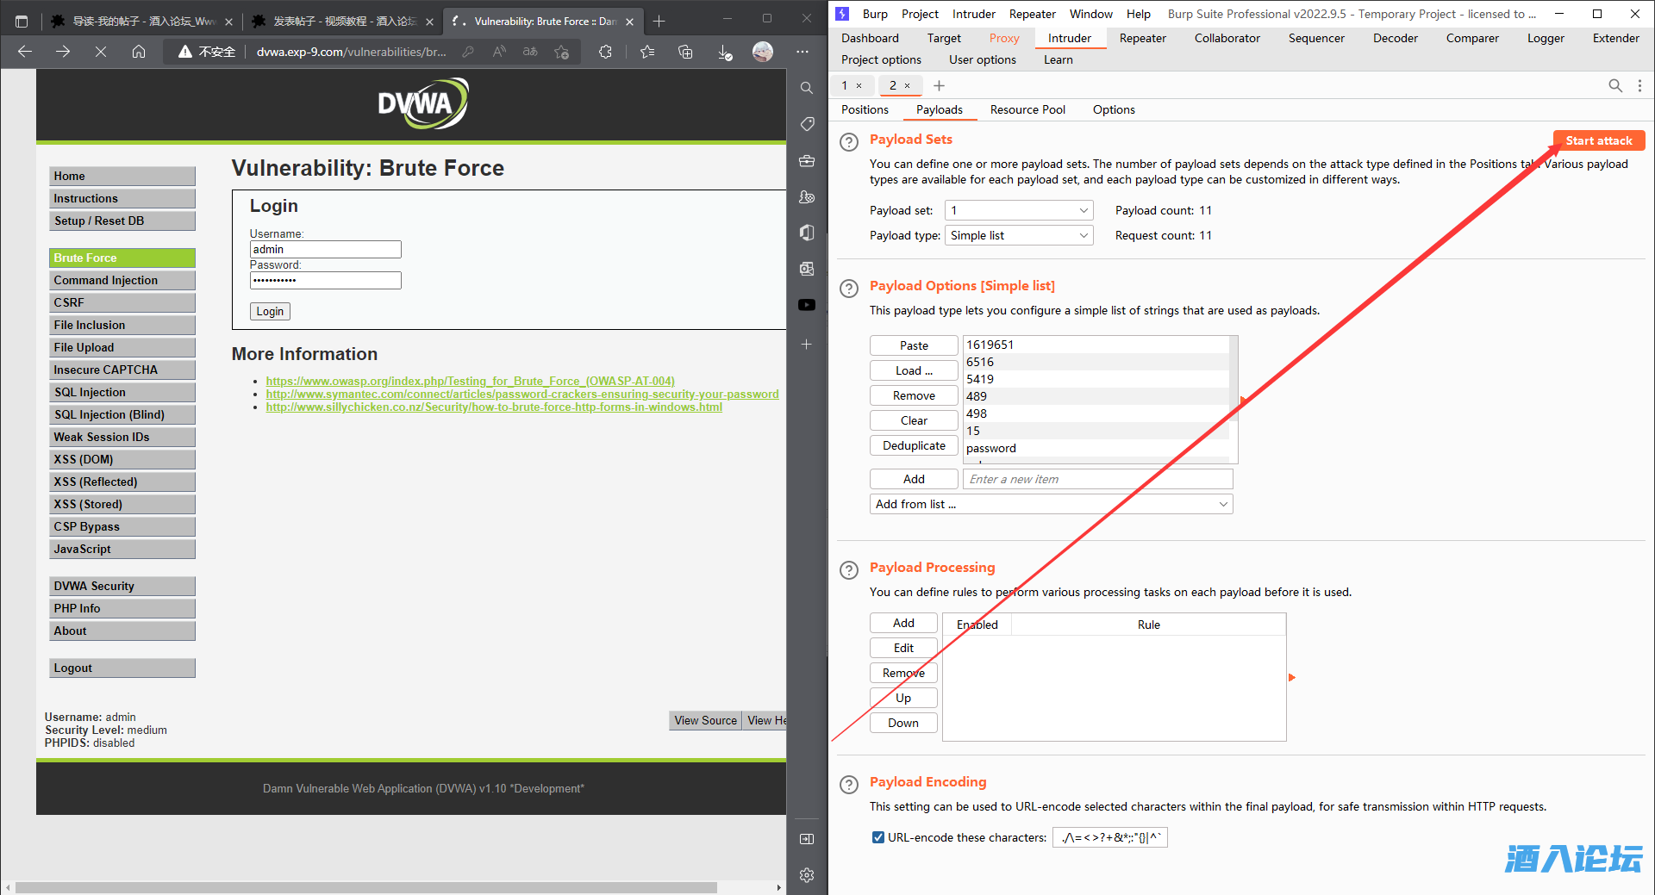Open Edge sidebar YouTube icon

coord(807,305)
